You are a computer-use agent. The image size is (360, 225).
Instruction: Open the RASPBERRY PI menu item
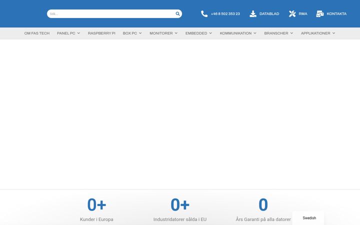click(x=101, y=33)
